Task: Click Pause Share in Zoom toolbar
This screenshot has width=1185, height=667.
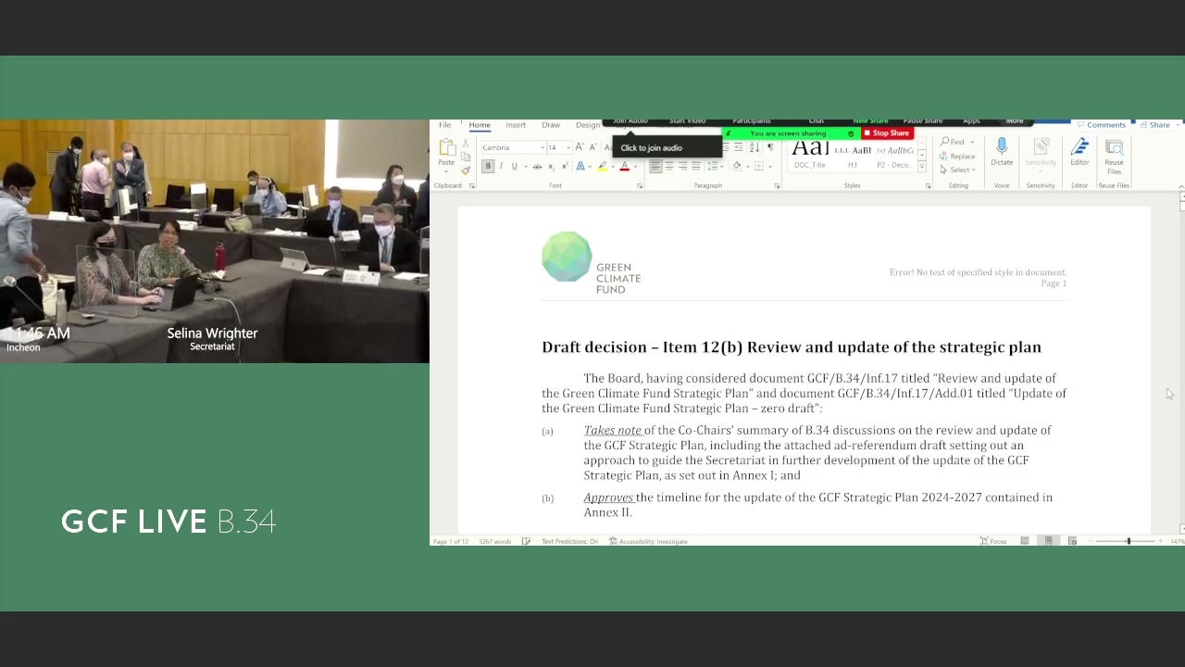Action: tap(923, 121)
